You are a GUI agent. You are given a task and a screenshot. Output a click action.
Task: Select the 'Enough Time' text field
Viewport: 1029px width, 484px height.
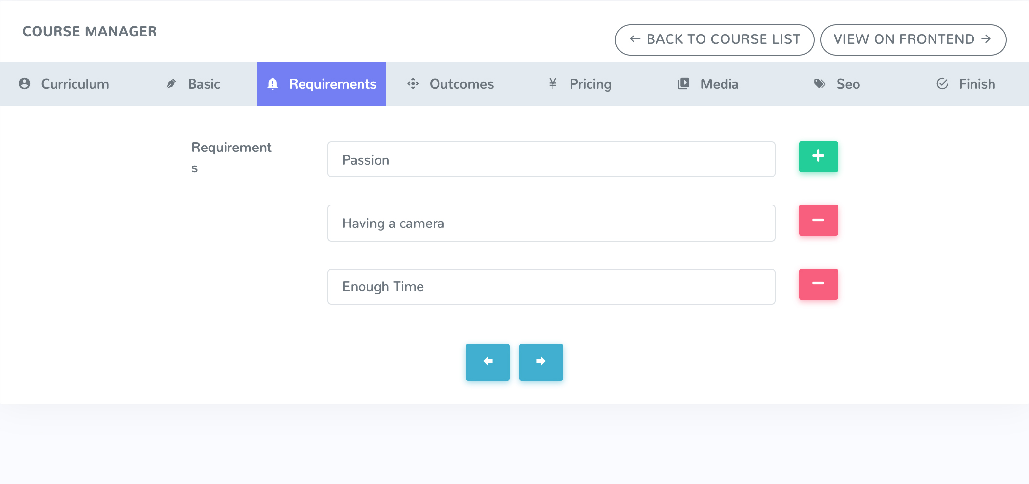(x=551, y=287)
